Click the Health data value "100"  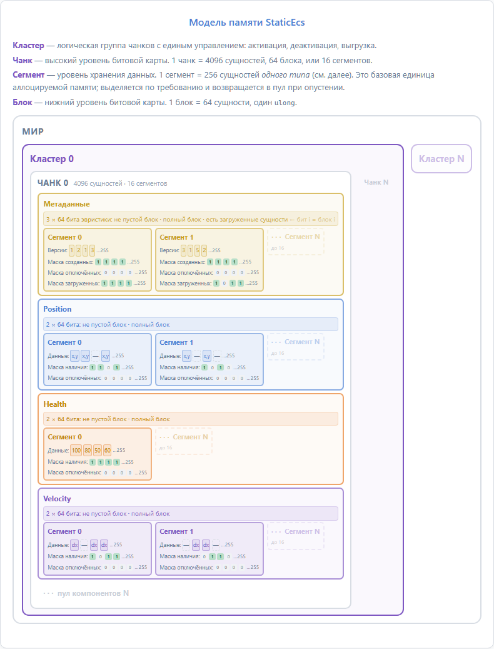click(x=76, y=451)
